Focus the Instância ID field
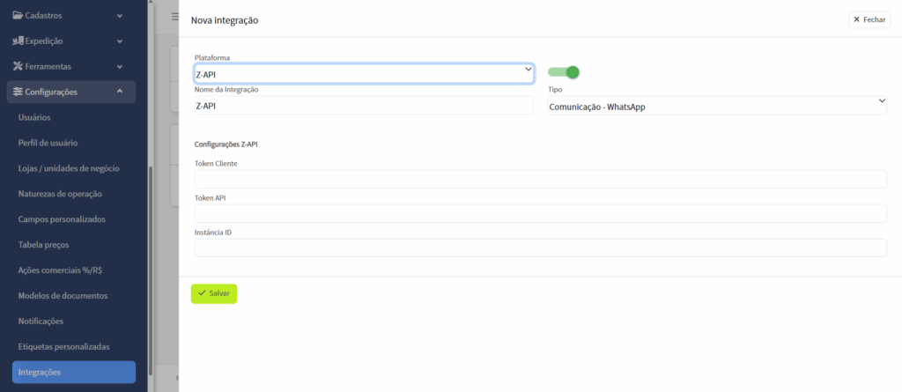Image resolution: width=902 pixels, height=392 pixels. pos(540,248)
